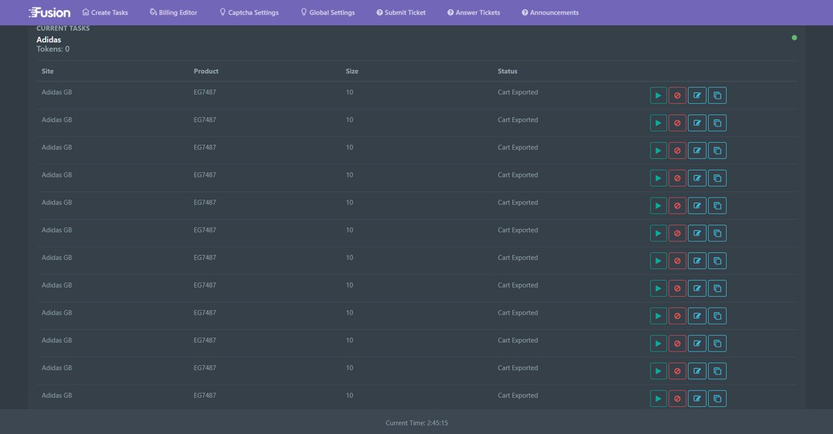Stop the second task in the list
Viewport: 833px width, 434px height.
click(x=678, y=123)
